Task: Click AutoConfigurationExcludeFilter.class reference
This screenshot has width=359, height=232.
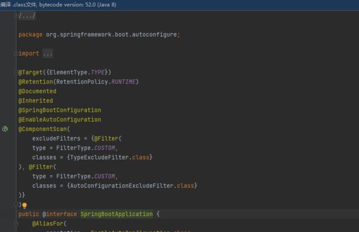Action: tap(132, 186)
